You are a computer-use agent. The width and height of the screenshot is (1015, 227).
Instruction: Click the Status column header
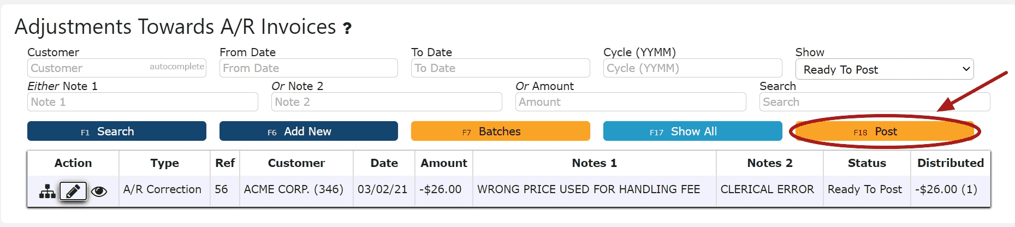point(866,163)
